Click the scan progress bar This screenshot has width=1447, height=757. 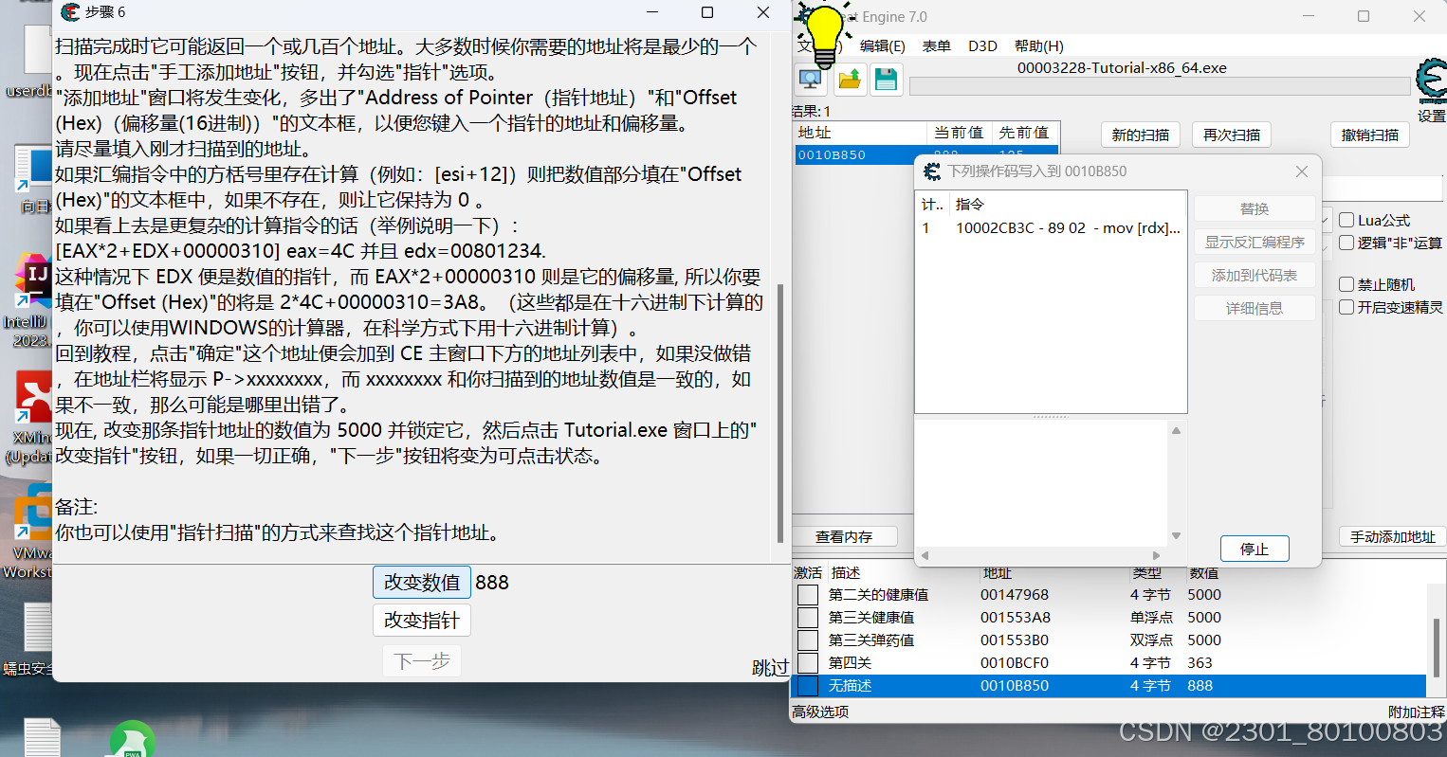point(1159,86)
